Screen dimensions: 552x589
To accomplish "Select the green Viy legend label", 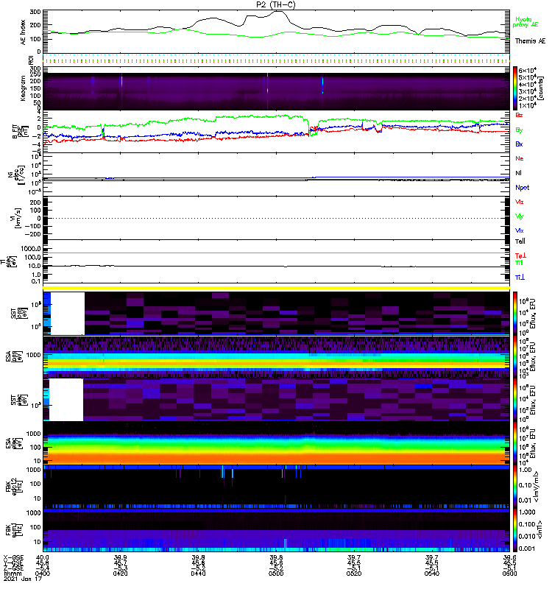I will tap(520, 216).
